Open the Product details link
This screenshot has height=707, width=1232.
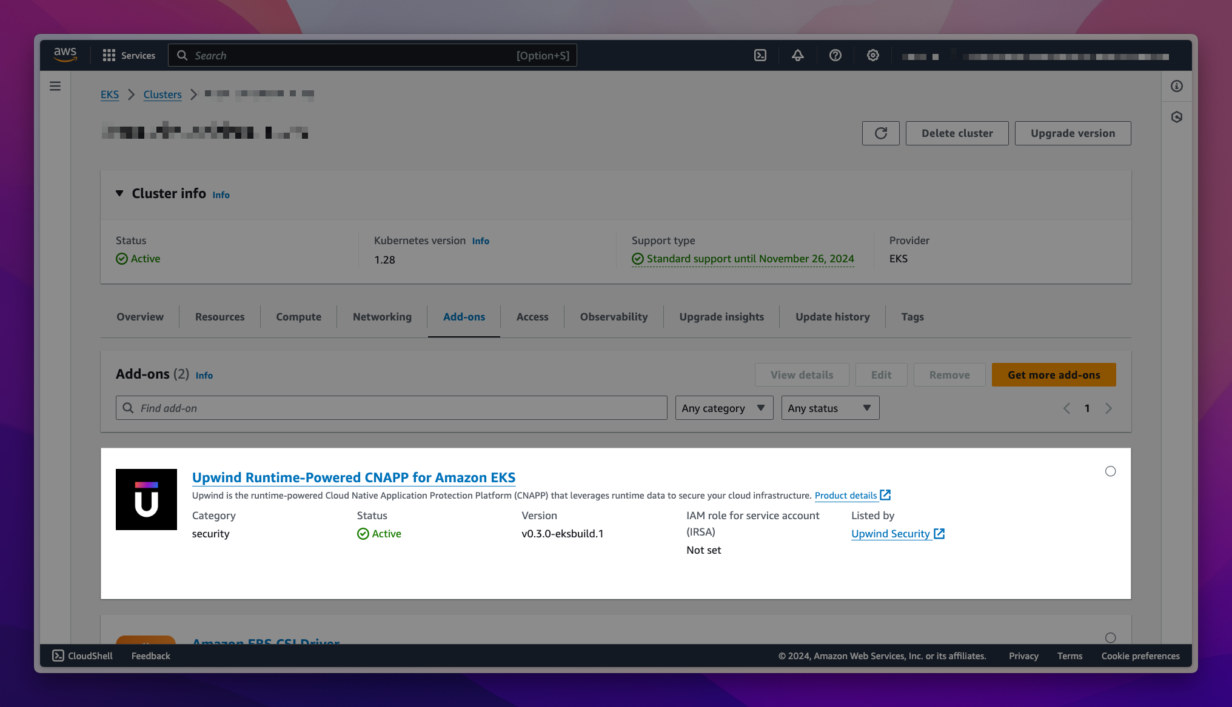click(846, 496)
